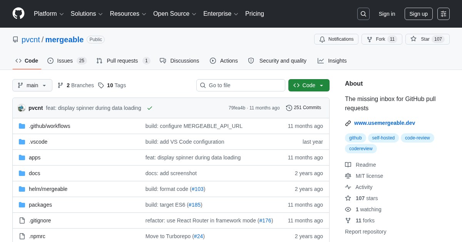View the 10 Tags link
The image size is (462, 242).
112,85
